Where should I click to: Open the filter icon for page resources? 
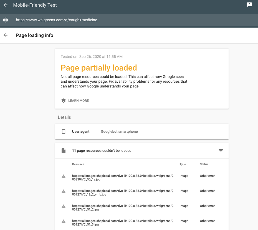(x=221, y=151)
